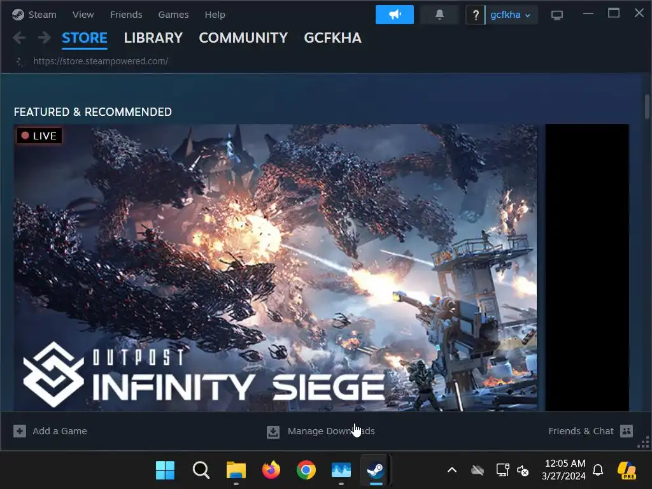Open the View menu
The image size is (652, 489).
point(83,15)
